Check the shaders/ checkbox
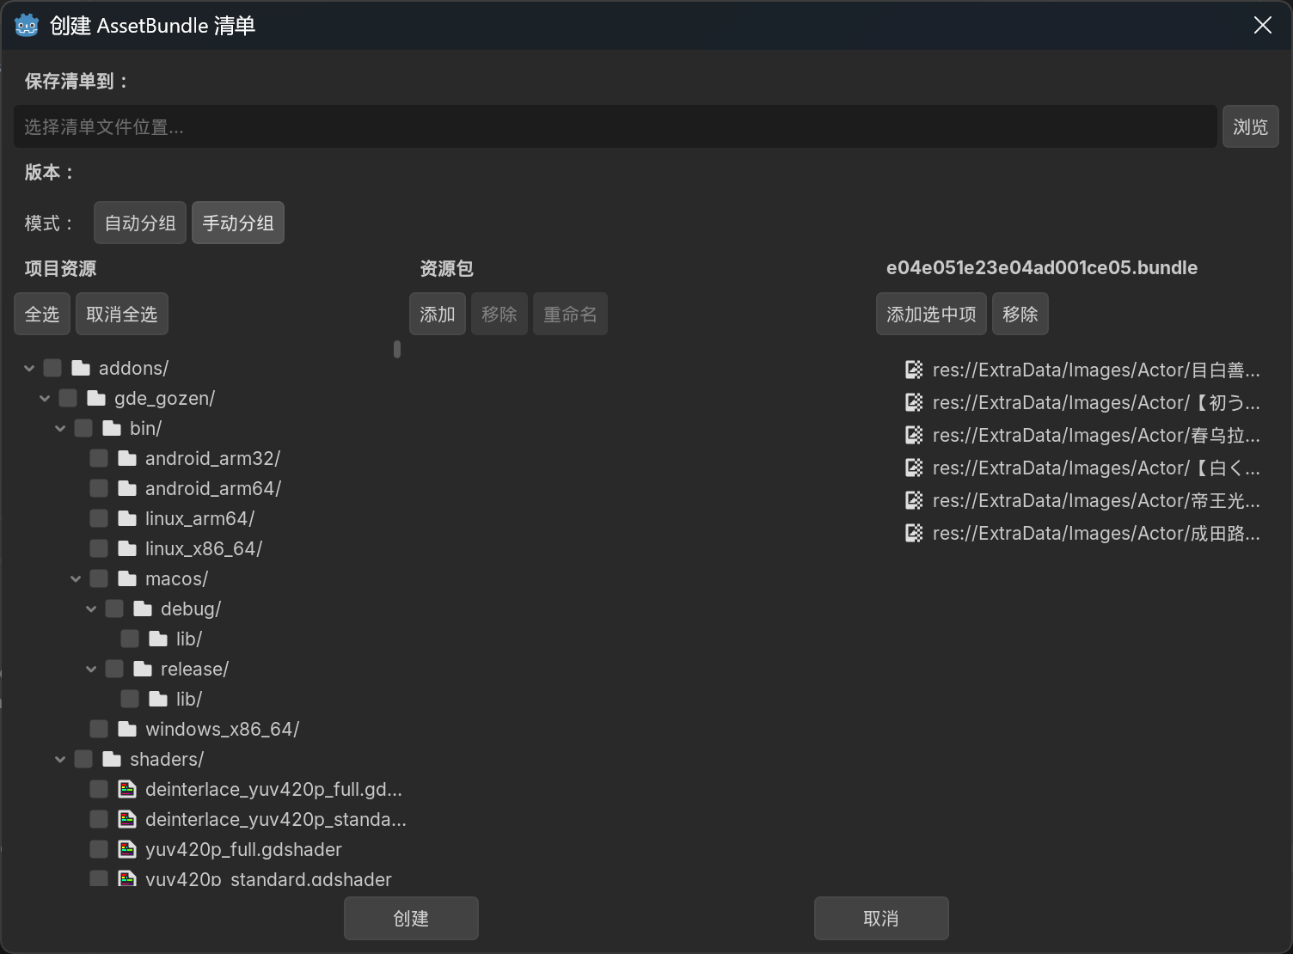Screen dimensions: 1293x954 83,760
